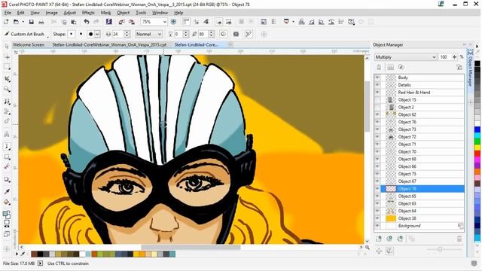Click the New document icon
This screenshot has width=482, height=271.
point(6,22)
